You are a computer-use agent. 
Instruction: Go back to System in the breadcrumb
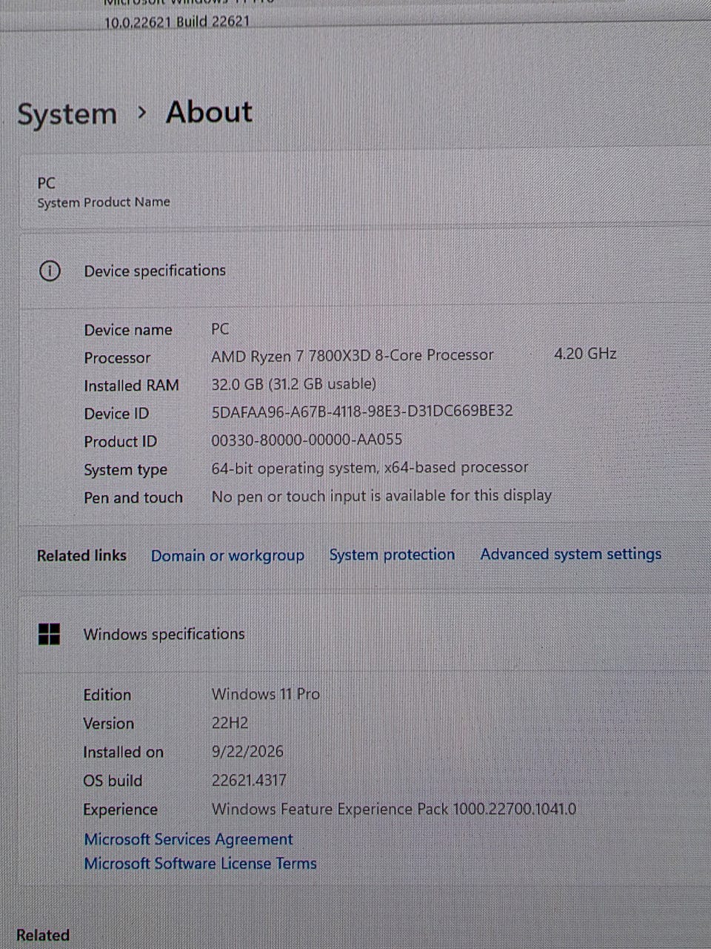click(67, 114)
